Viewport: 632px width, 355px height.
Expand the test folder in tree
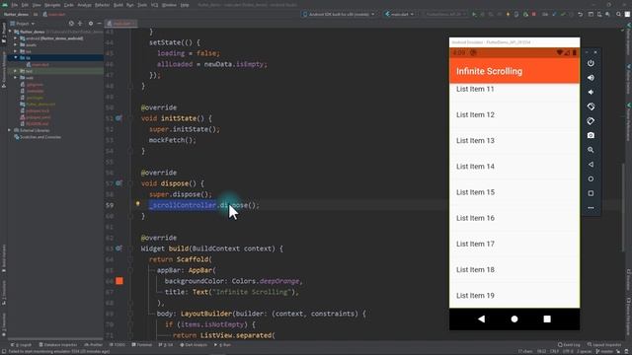[x=16, y=71]
